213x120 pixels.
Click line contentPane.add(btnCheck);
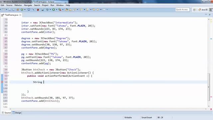pos(41,101)
